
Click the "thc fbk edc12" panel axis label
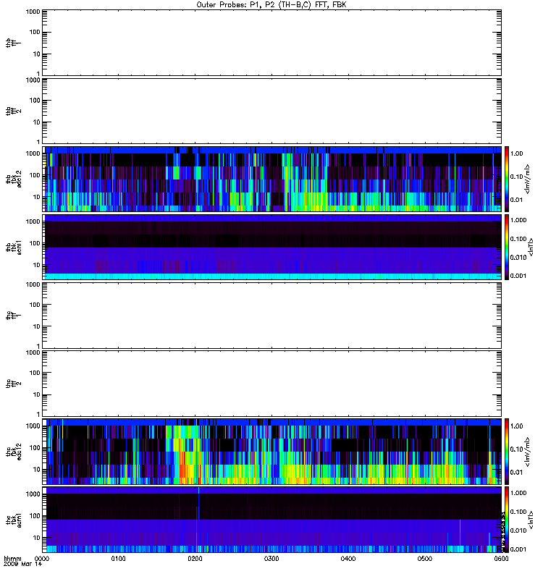click(x=14, y=452)
